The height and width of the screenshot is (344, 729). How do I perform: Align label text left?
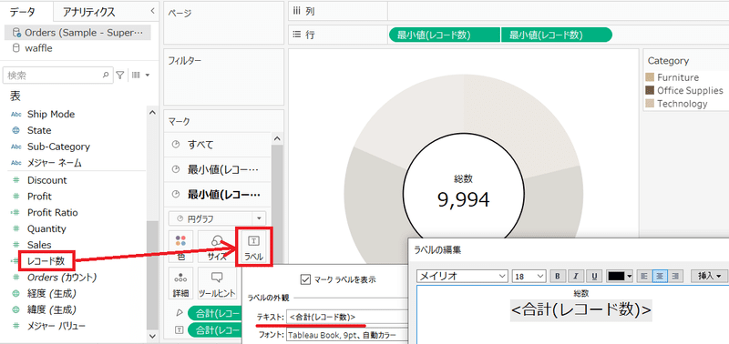point(644,276)
